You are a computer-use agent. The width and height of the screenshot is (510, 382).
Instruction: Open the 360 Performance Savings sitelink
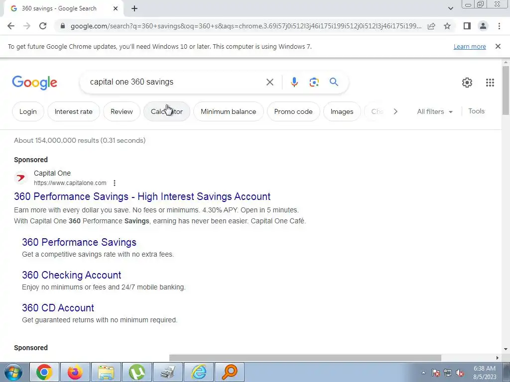point(79,242)
